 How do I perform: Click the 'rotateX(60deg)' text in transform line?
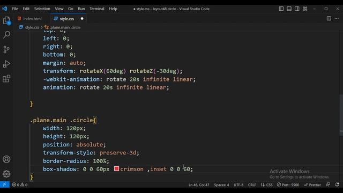(102, 71)
